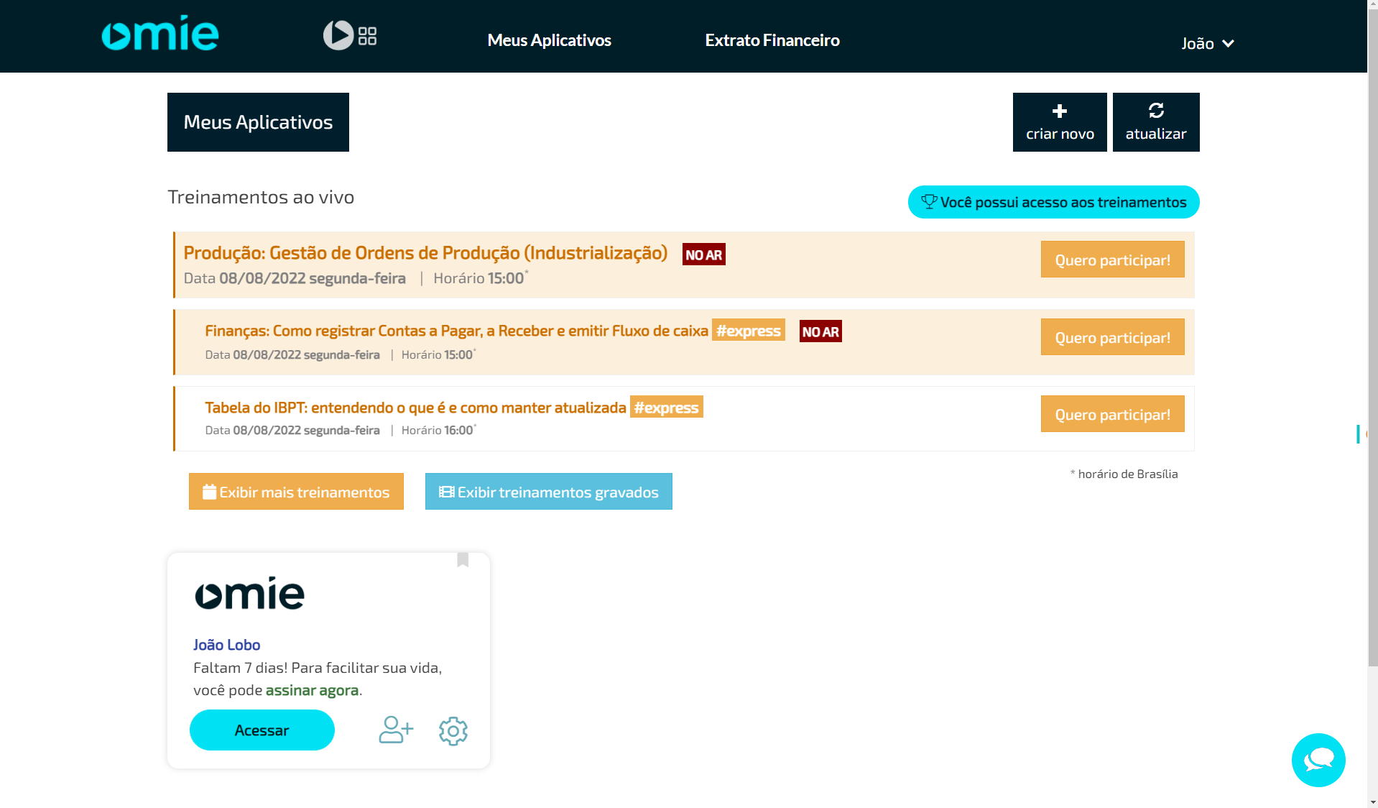Click the calendar icon on Exibir mais treinamentos

(x=209, y=492)
